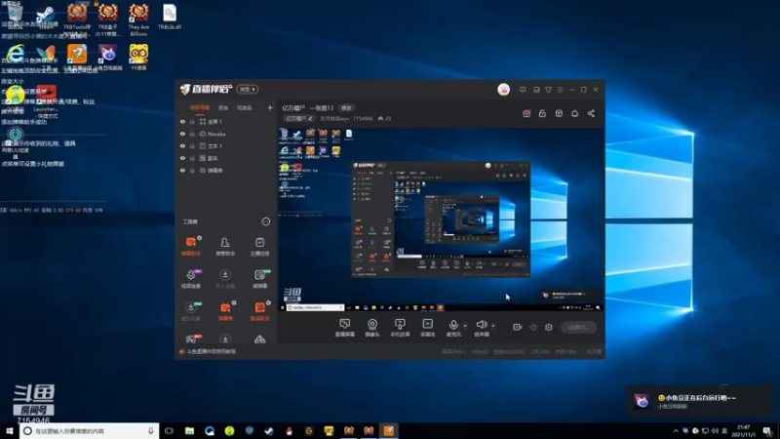Open the Windows Start menu
The image size is (780, 439).
pyautogui.click(x=10, y=431)
